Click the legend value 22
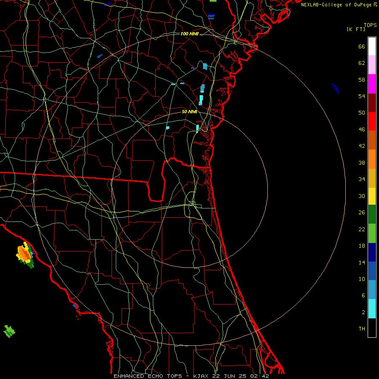 [x=362, y=229]
